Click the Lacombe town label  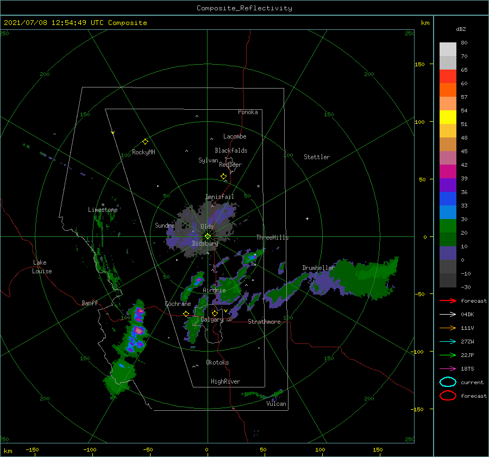235,136
